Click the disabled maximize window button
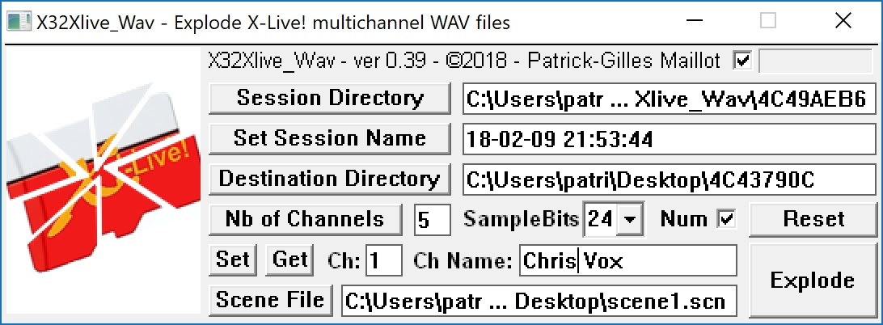883x325 pixels. [x=768, y=21]
